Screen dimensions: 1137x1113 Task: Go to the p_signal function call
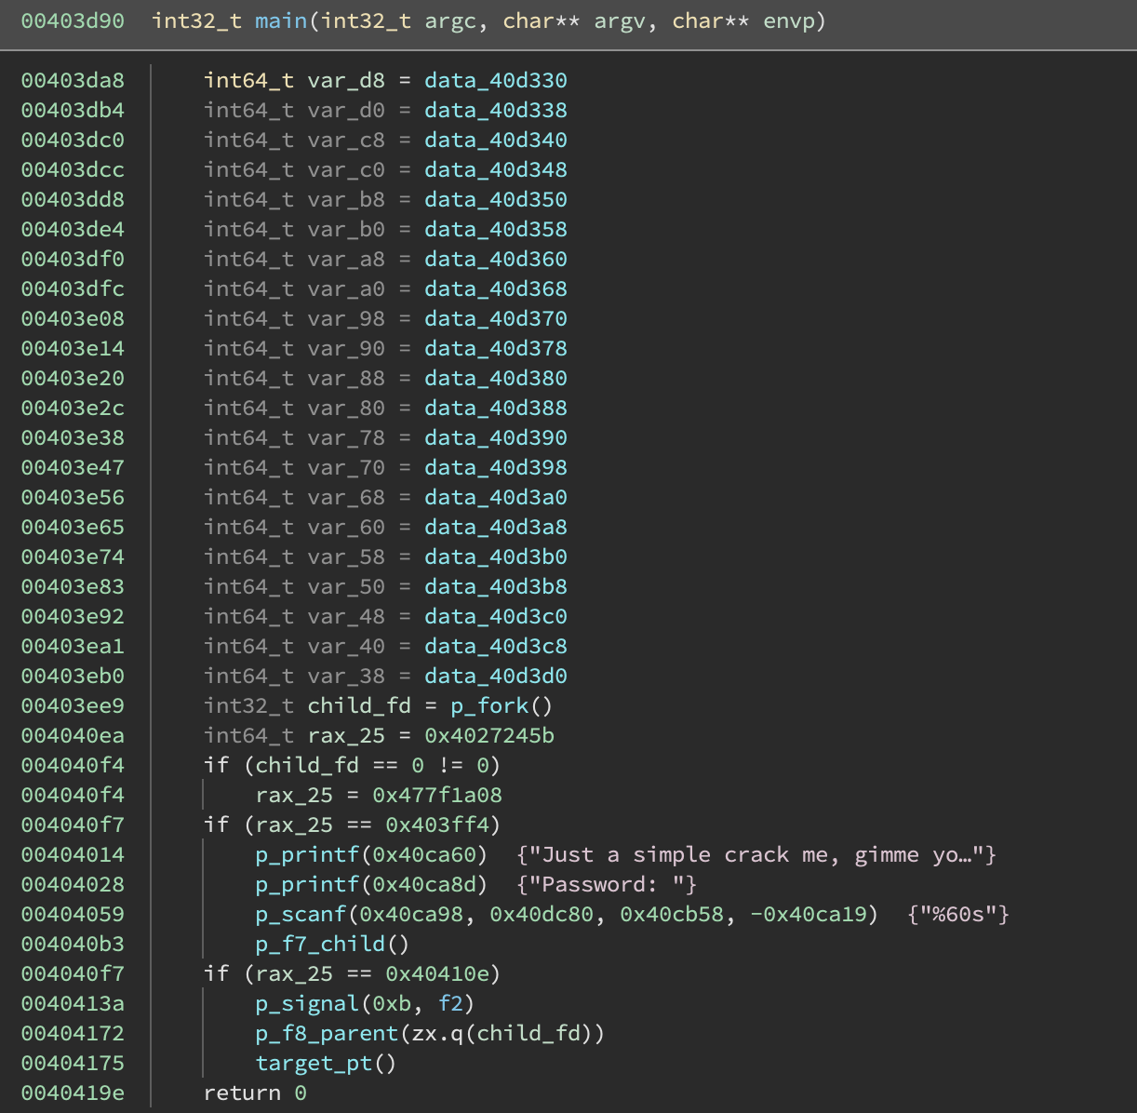click(x=306, y=1003)
